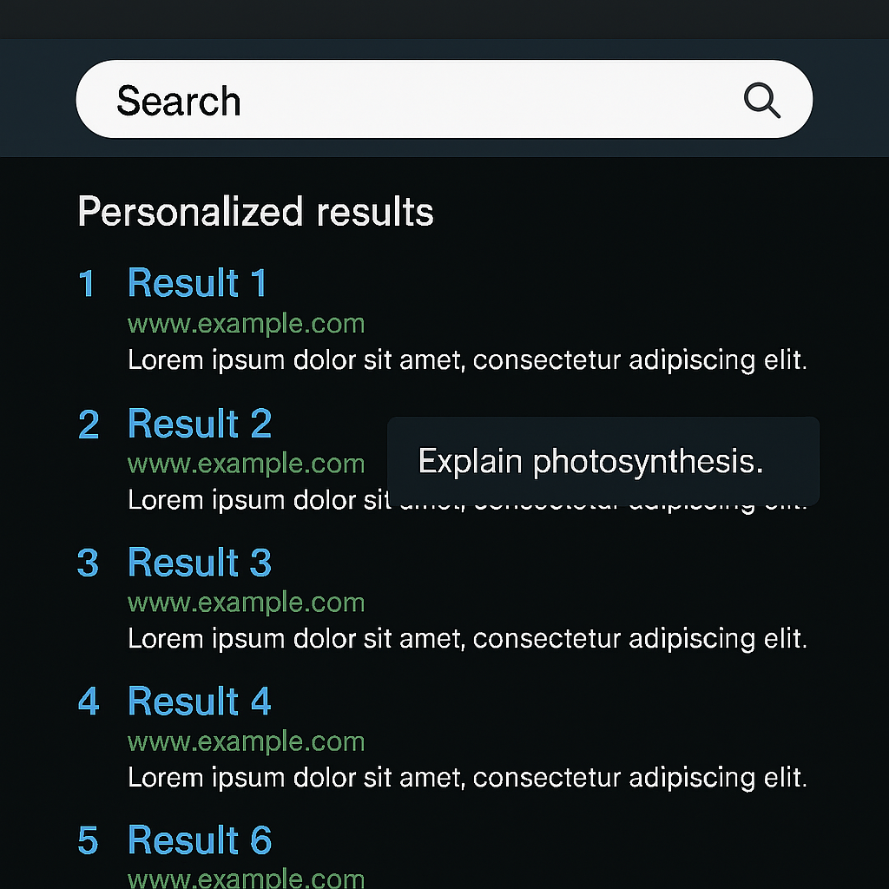The height and width of the screenshot is (889, 889).
Task: Click the www.example.com URL under Result 2
Action: click(x=246, y=464)
